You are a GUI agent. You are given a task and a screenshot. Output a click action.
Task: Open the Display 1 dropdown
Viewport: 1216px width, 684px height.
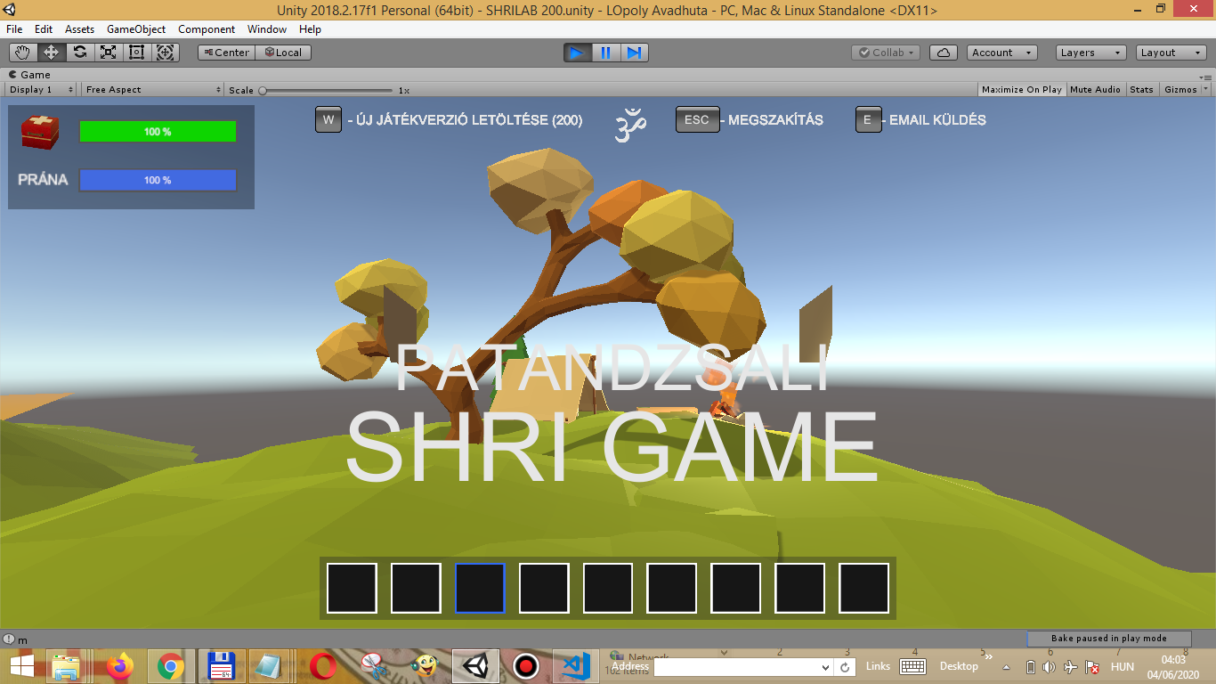click(41, 90)
